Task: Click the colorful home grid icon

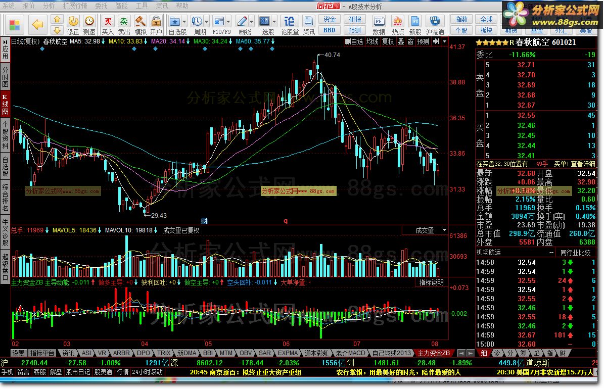Action: (15, 25)
